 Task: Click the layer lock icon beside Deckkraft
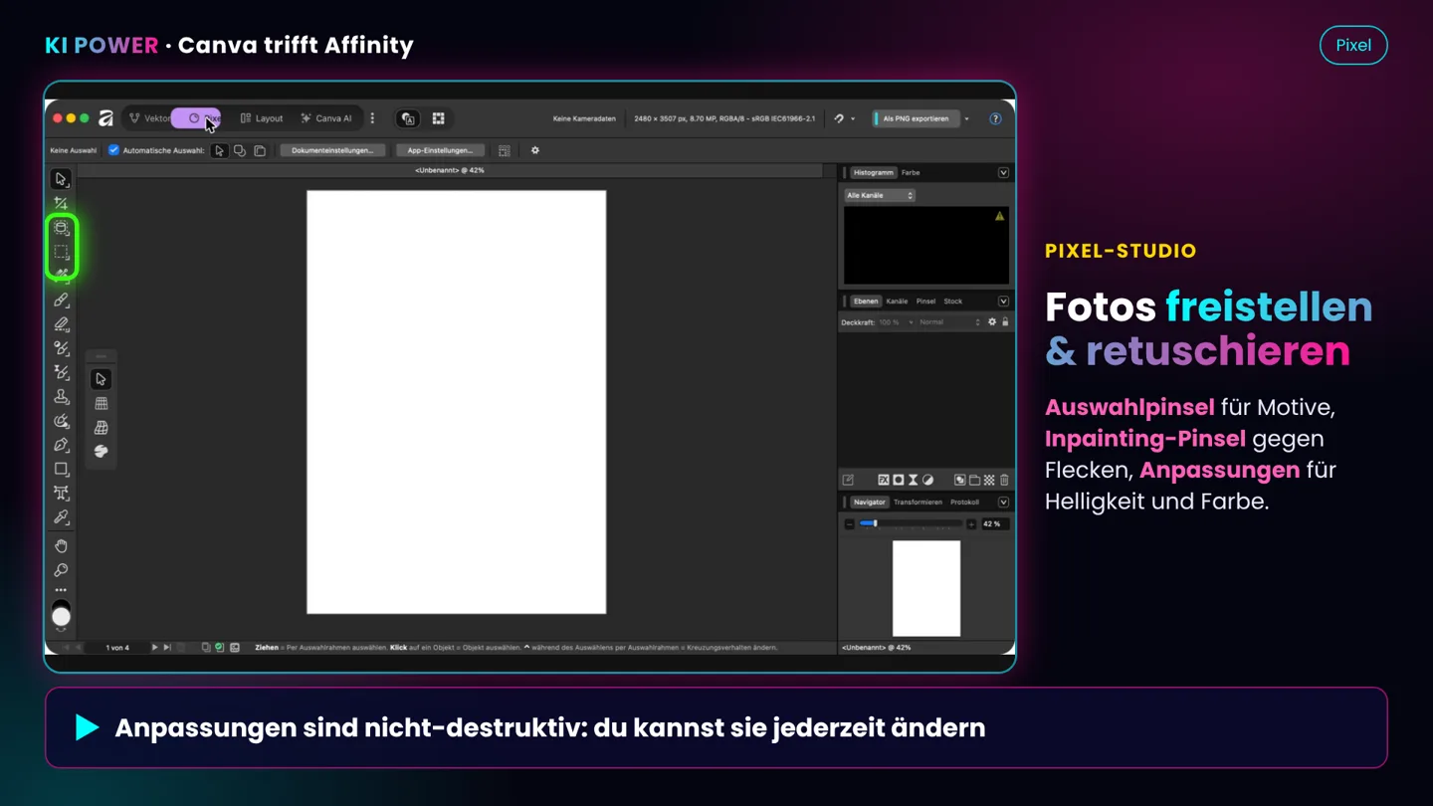coord(1005,322)
